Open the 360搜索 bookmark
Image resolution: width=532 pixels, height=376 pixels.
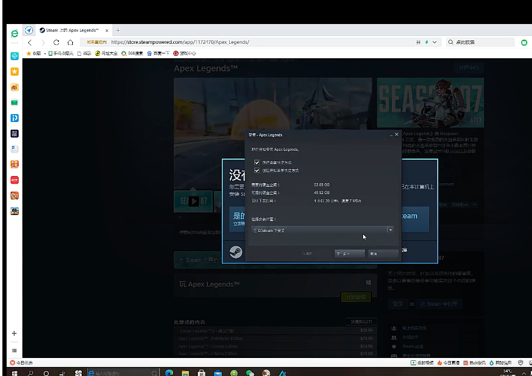click(132, 53)
